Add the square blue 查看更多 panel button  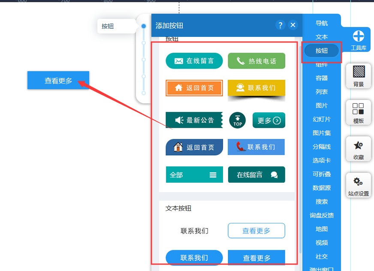tap(256, 258)
